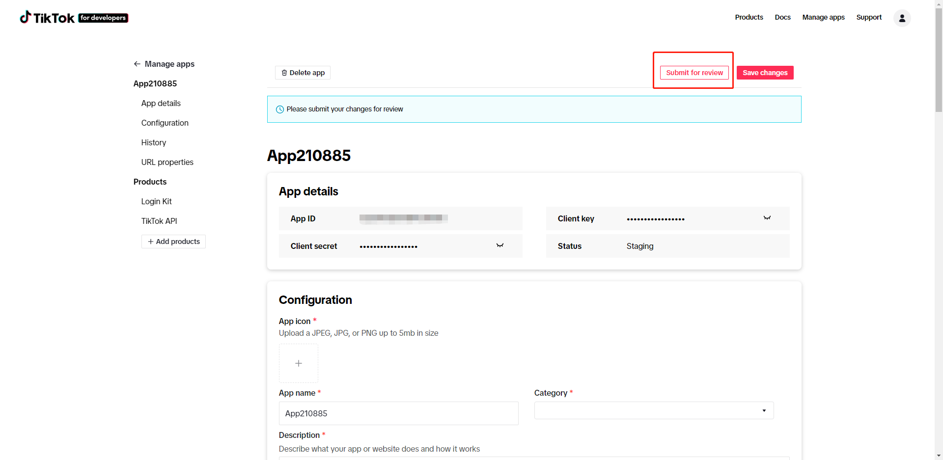Click the blurred App ID value
The width and height of the screenshot is (943, 460).
click(403, 218)
